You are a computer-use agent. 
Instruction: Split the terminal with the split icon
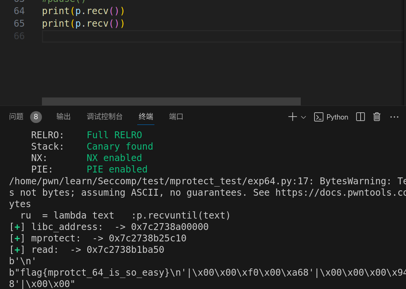click(x=360, y=117)
